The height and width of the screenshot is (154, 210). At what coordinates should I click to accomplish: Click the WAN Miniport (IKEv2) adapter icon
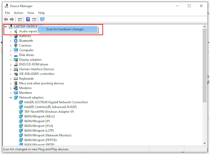(21, 116)
